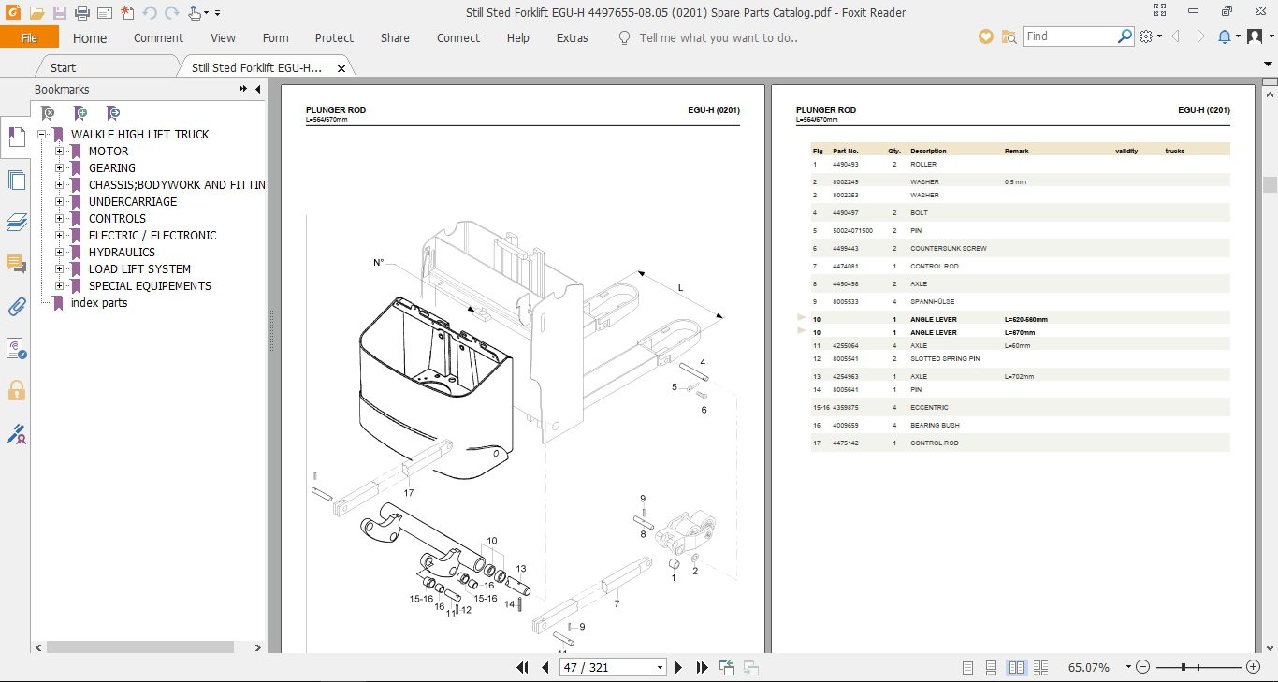Collapse the WALKLE HIGH LIFT TRUCK node

[41, 135]
